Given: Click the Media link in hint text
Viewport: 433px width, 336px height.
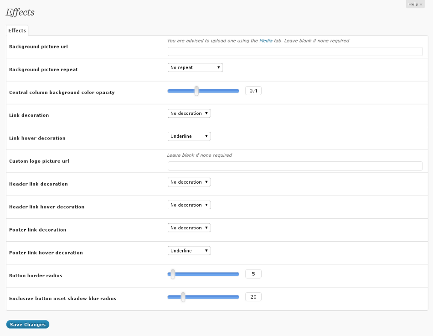Looking at the screenshot, I should pos(266,41).
